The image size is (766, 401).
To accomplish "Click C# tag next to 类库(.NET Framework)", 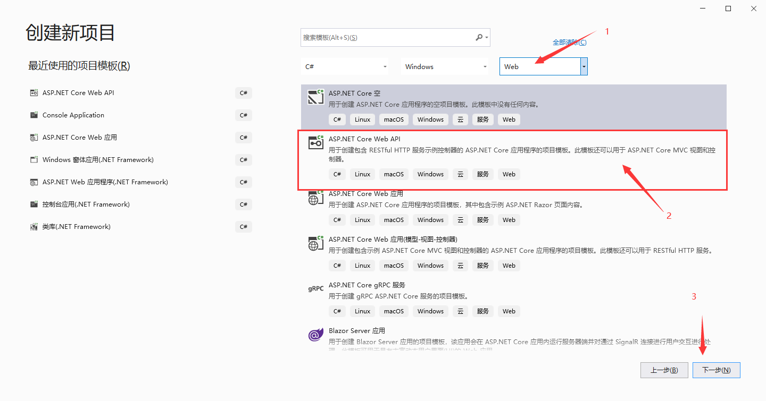I will pos(244,227).
